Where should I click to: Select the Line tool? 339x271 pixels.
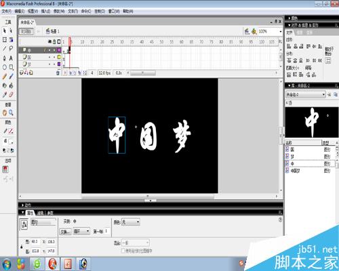click(x=5, y=49)
